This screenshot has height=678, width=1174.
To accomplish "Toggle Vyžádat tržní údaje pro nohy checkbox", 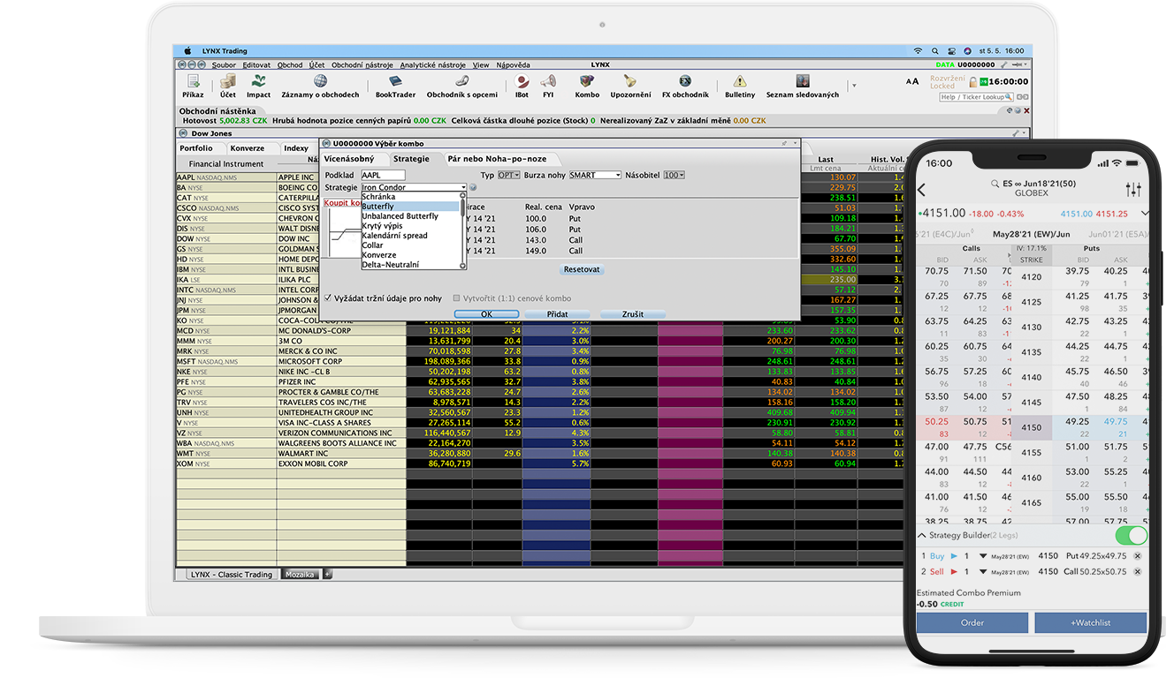I will point(328,298).
